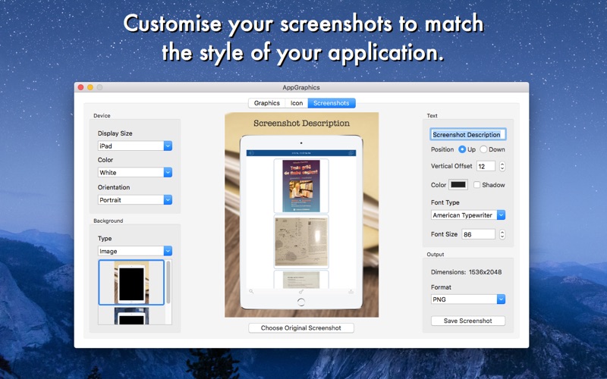Select the first iPad background thumbnail

[x=131, y=282]
